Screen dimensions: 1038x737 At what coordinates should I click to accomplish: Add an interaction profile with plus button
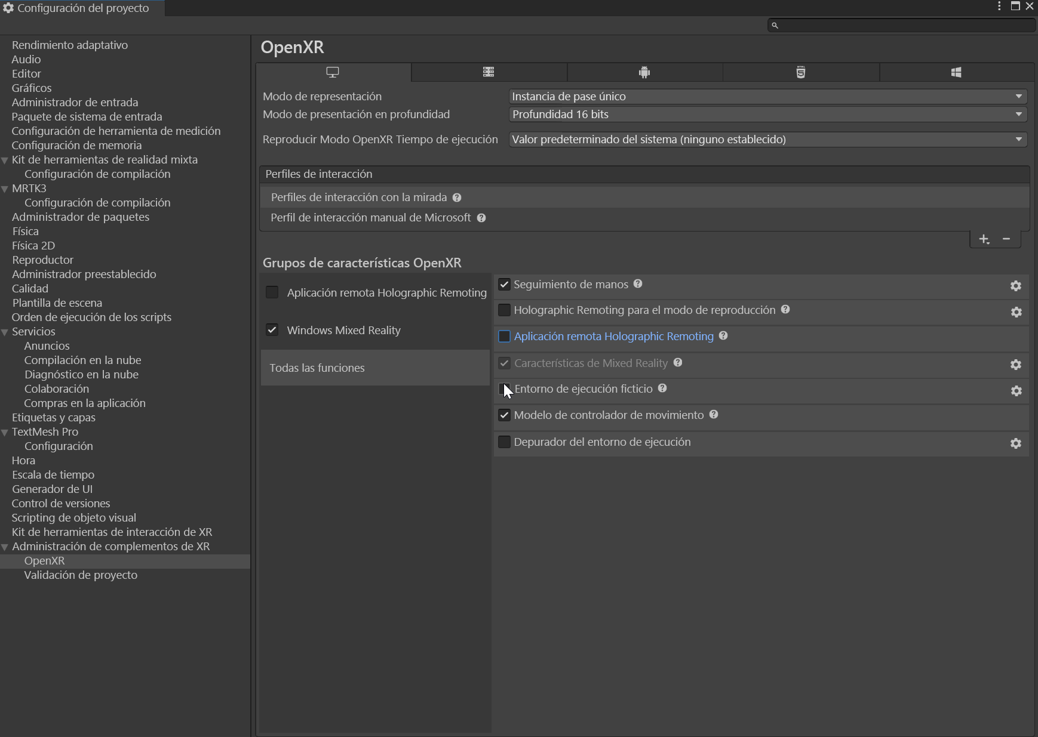pyautogui.click(x=984, y=239)
